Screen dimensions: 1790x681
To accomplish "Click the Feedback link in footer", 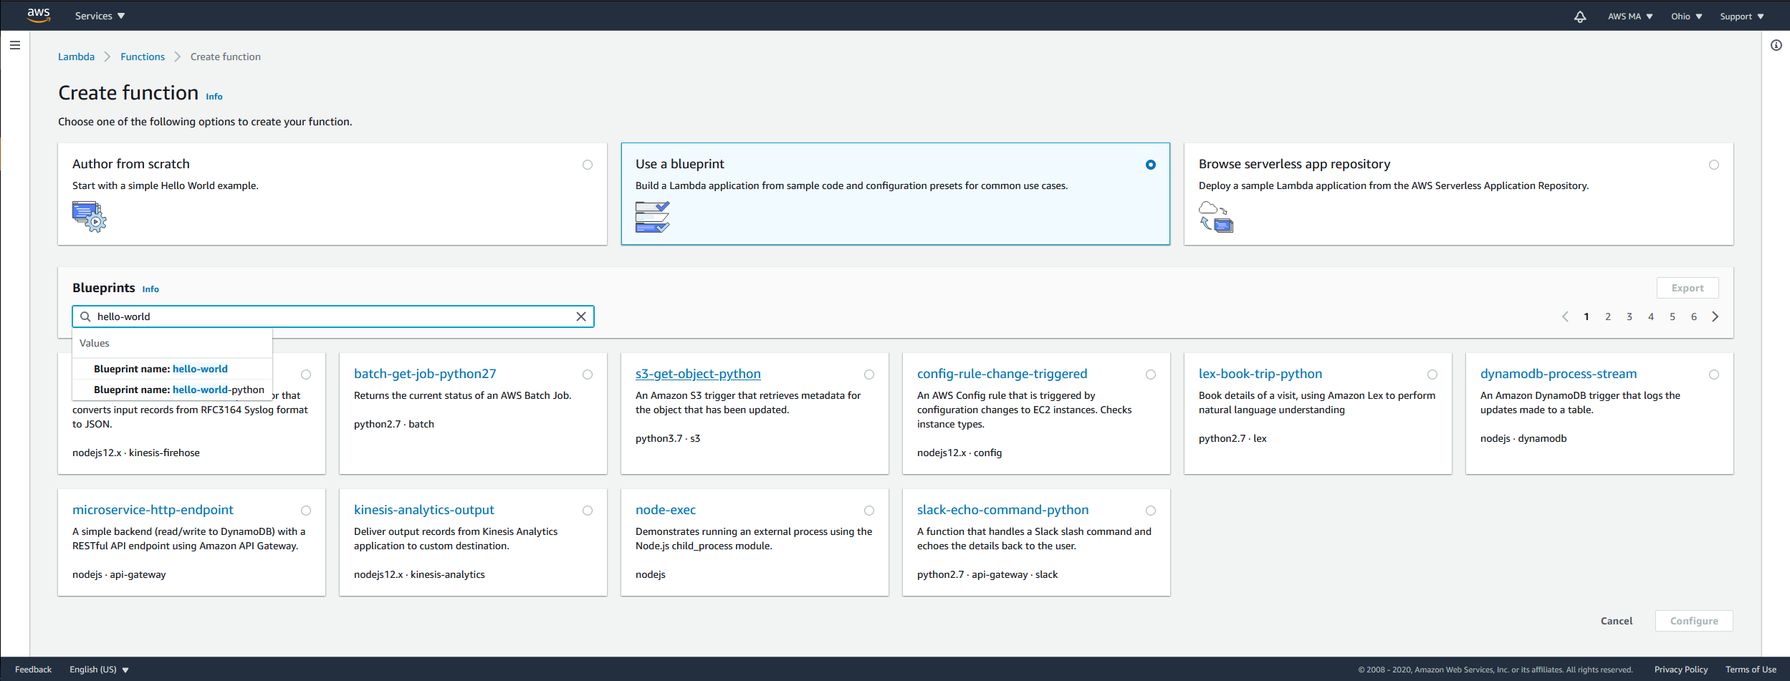I will [x=33, y=670].
